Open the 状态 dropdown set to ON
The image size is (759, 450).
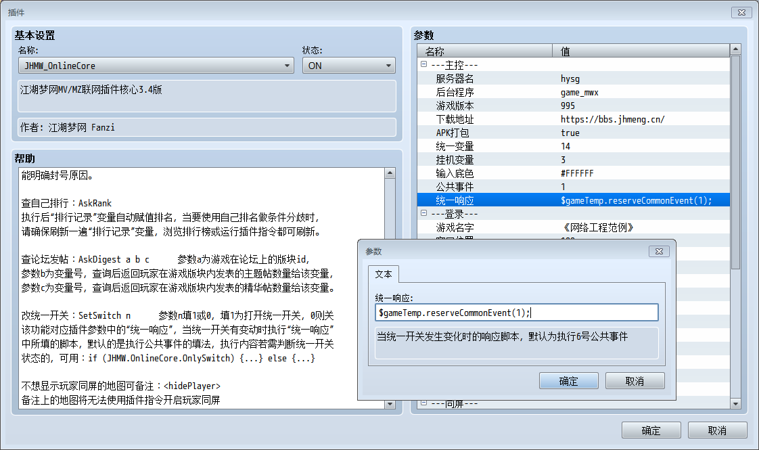389,65
